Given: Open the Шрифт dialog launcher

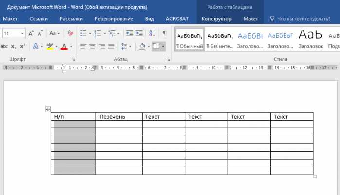Looking at the screenshot, I should [73, 59].
